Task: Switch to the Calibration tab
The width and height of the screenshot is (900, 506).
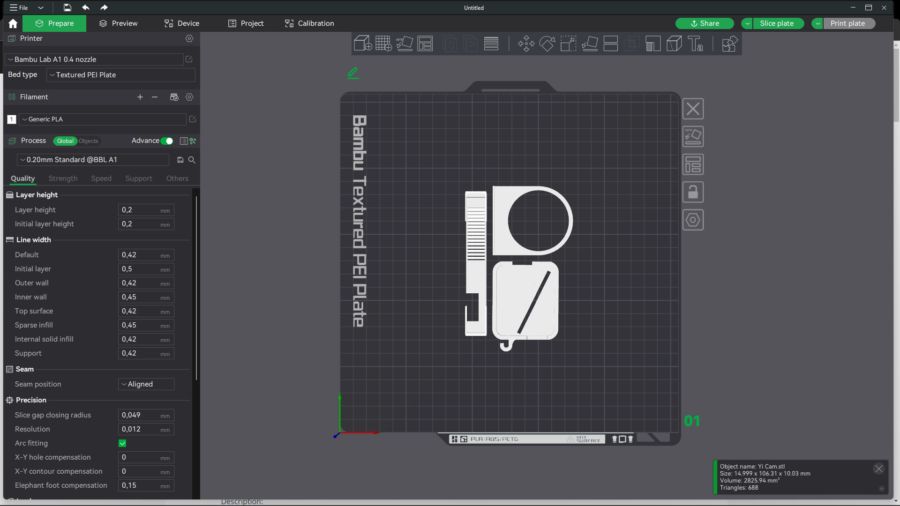Action: click(x=309, y=23)
